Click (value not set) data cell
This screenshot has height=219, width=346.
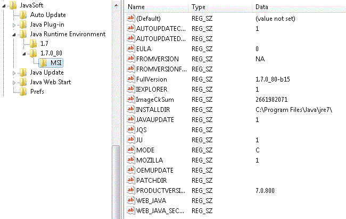(x=275, y=19)
